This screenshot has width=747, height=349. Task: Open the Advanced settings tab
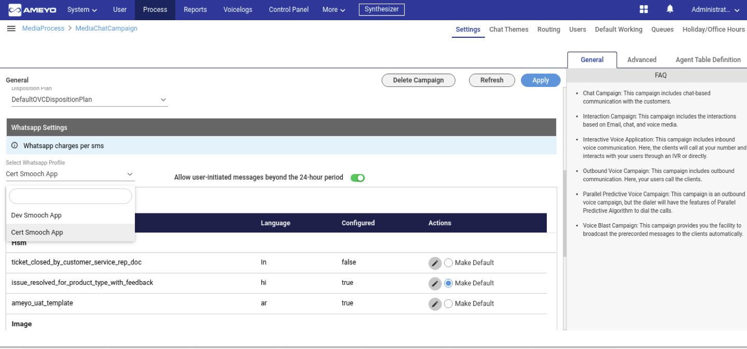coord(642,60)
